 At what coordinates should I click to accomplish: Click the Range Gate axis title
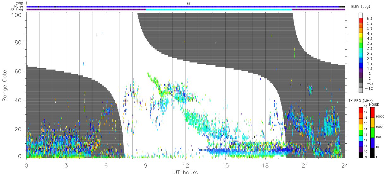click(x=5, y=86)
